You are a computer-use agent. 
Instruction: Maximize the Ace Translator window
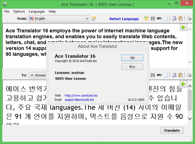(177, 3)
